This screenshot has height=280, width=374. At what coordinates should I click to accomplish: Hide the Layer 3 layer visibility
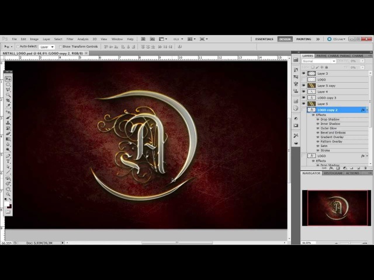pos(303,73)
